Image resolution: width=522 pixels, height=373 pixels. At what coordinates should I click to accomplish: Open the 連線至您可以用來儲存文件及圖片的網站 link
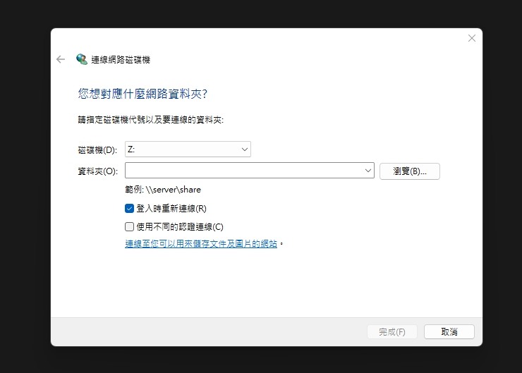tap(201, 243)
